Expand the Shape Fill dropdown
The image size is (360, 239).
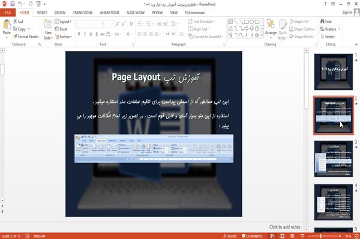tap(299, 22)
